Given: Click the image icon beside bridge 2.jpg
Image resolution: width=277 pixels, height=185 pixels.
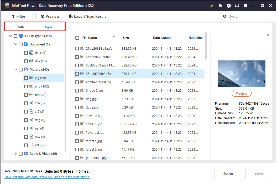Looking at the screenshot, I should point(82,90).
